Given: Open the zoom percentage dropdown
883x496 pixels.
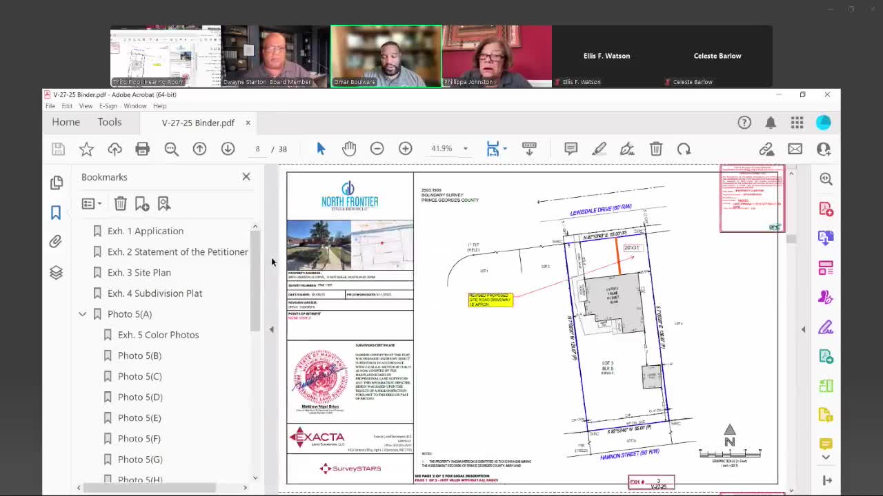Looking at the screenshot, I should (465, 149).
